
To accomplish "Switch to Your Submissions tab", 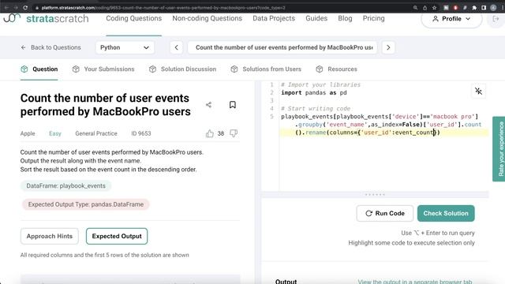I will 103,69.
